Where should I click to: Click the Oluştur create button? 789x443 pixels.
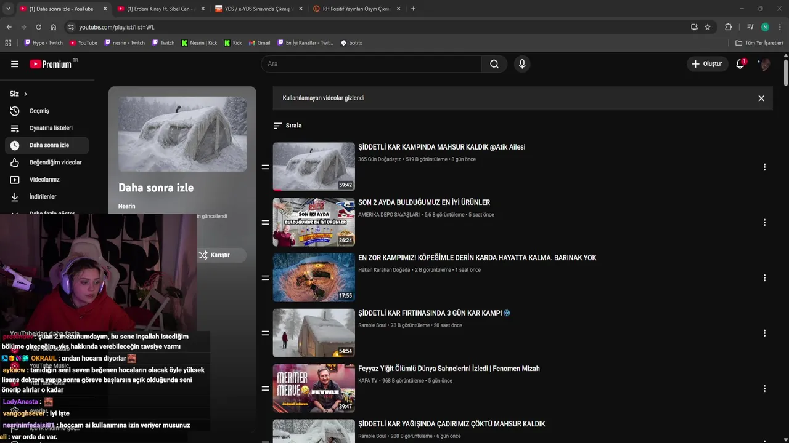(707, 64)
